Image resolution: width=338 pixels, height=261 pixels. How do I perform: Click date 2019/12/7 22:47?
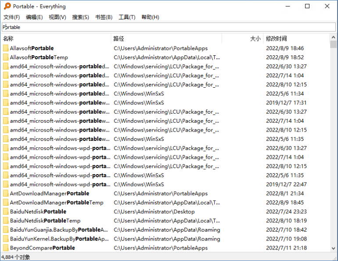point(286,184)
